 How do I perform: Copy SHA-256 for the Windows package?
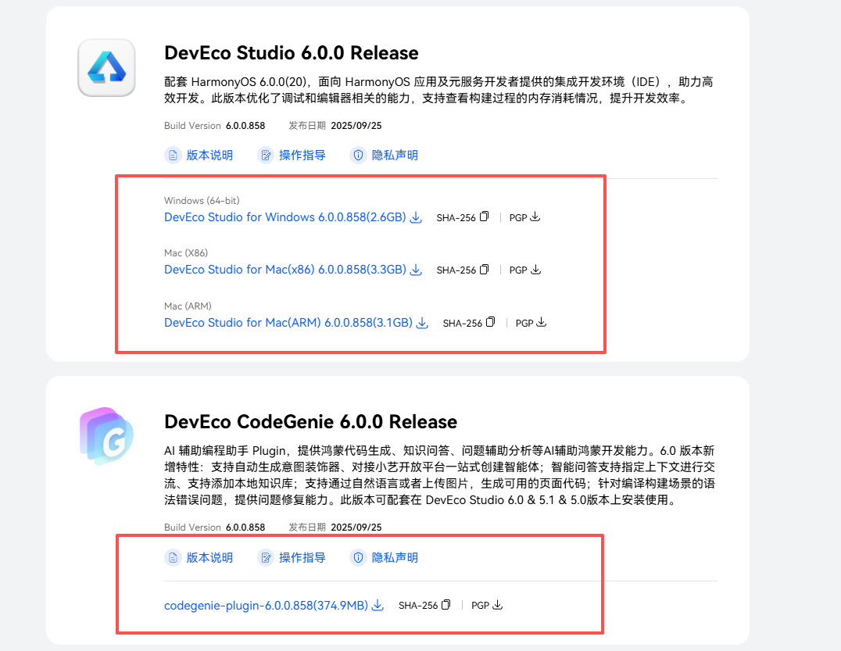[x=485, y=216]
